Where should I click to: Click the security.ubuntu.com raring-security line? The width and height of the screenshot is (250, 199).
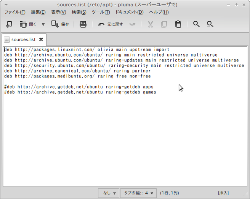pos(124,65)
